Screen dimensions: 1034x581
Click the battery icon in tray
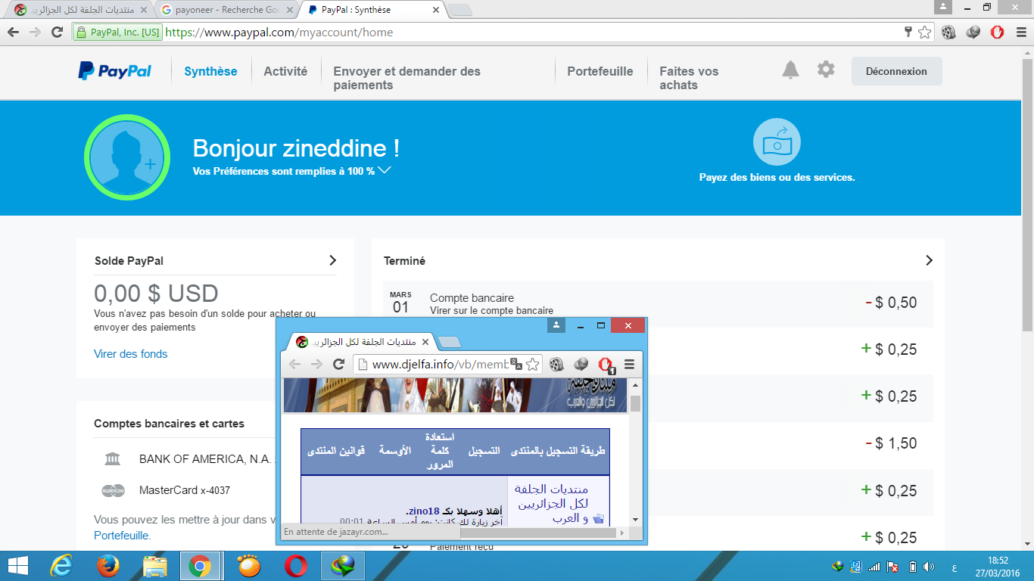[912, 567]
